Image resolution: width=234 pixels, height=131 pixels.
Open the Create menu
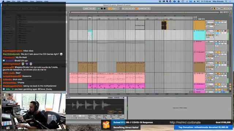(x=25, y=1)
